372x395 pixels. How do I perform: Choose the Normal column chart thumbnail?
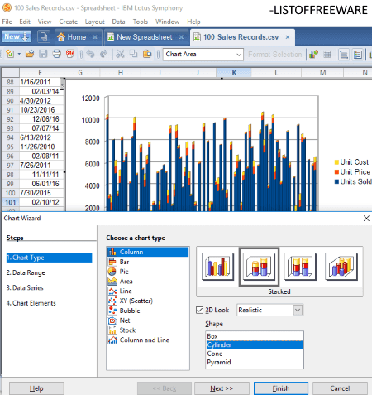coord(217,267)
